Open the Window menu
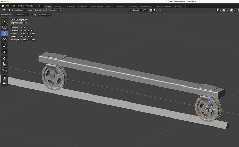This screenshot has width=239, height=147. coord(30,6)
